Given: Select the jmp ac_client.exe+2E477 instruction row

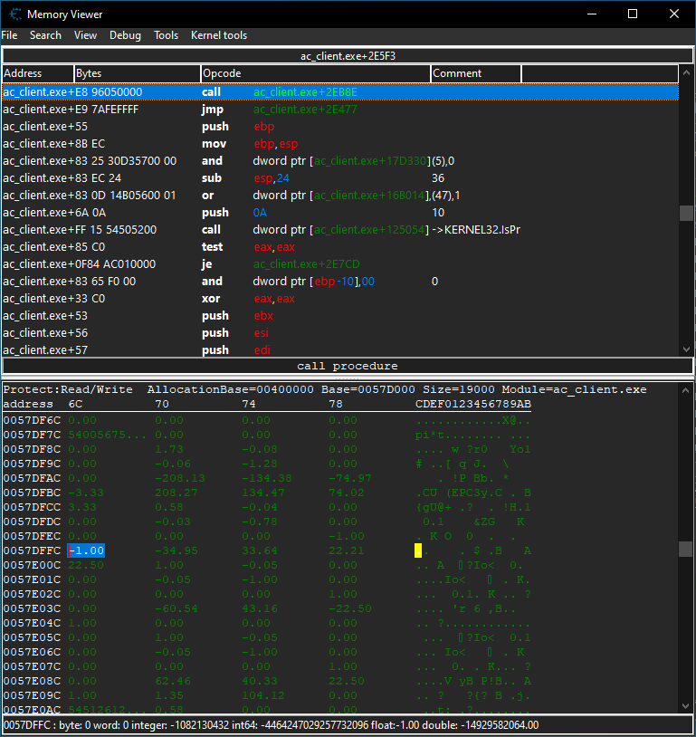Looking at the screenshot, I should pyautogui.click(x=272, y=110).
